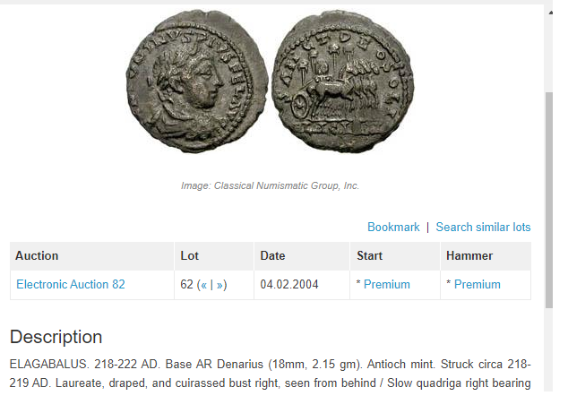
Task: Click Search similar lots link
Action: tap(483, 228)
